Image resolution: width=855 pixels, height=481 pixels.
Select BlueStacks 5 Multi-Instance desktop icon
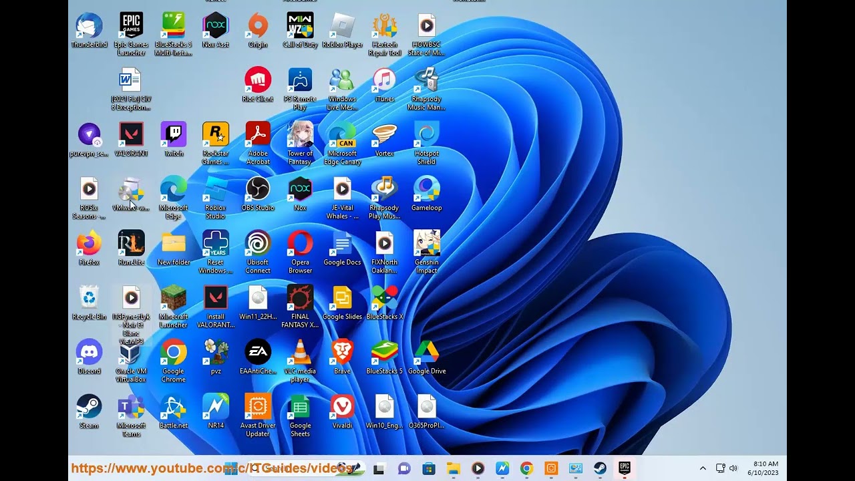pyautogui.click(x=173, y=33)
